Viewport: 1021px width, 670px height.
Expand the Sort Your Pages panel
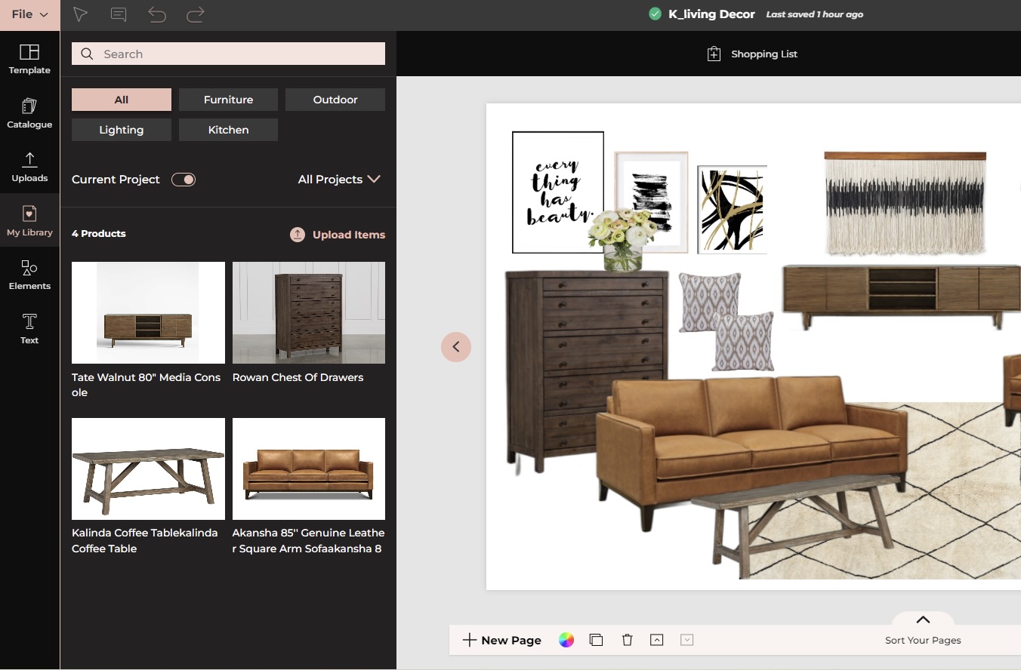click(923, 621)
